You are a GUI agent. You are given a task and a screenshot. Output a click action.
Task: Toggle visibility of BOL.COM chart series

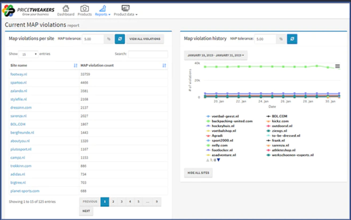[273, 116]
